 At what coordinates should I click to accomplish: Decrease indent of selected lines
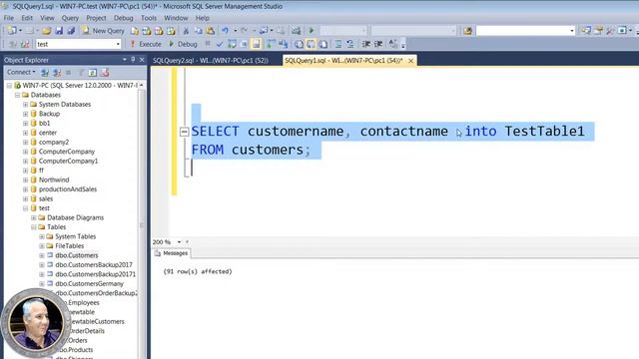pos(366,44)
